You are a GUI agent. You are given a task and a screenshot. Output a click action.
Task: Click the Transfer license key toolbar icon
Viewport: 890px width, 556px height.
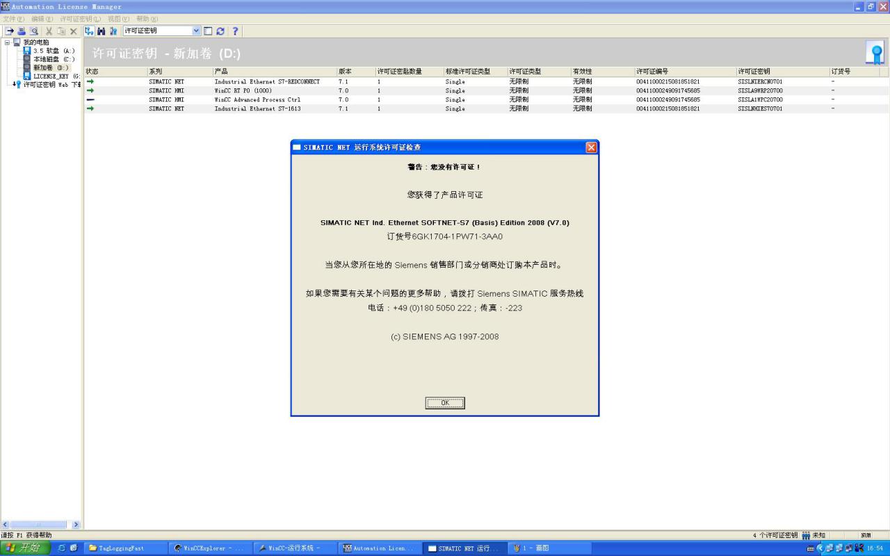pyautogui.click(x=10, y=31)
